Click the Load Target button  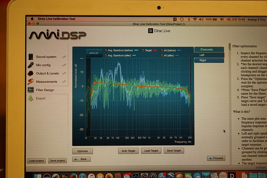pos(151,151)
